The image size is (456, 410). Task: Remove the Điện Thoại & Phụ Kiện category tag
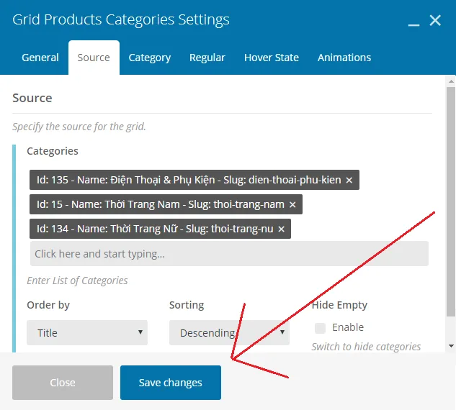(x=349, y=181)
